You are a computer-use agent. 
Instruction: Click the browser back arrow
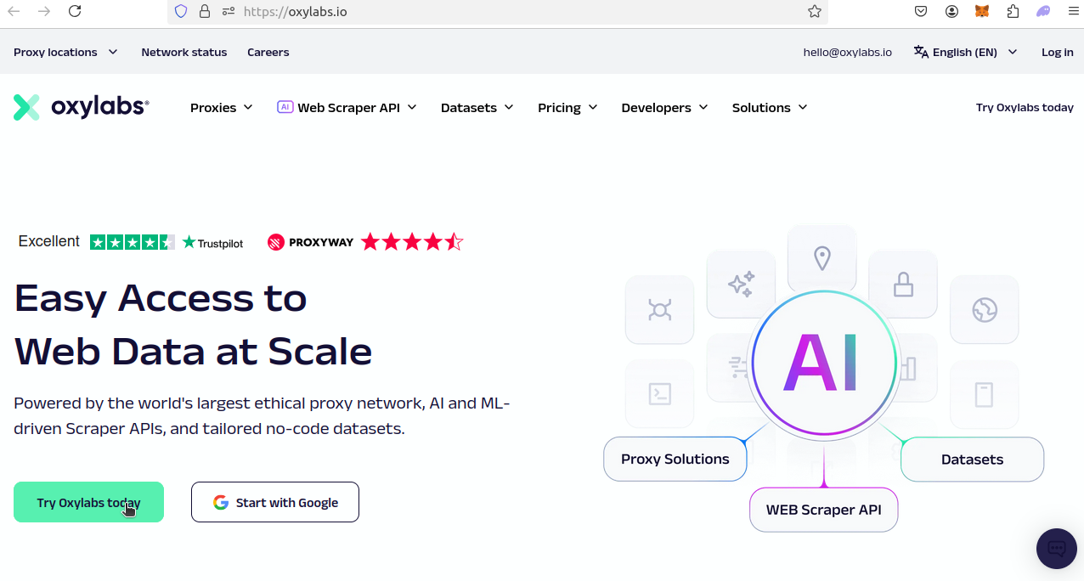pos(14,11)
